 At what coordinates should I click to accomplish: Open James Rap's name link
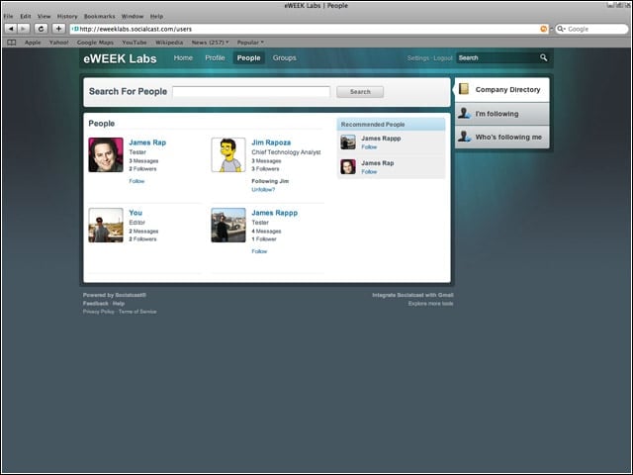click(147, 142)
